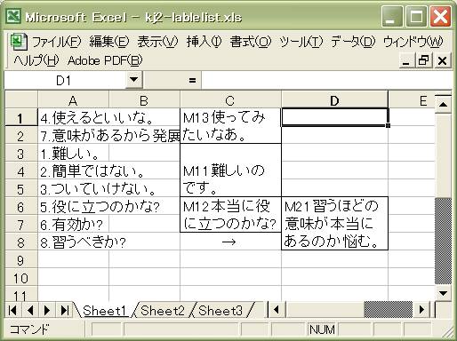The image size is (457, 341).
Task: Go to first sheet tab navigation arrow
Action: (x=12, y=310)
